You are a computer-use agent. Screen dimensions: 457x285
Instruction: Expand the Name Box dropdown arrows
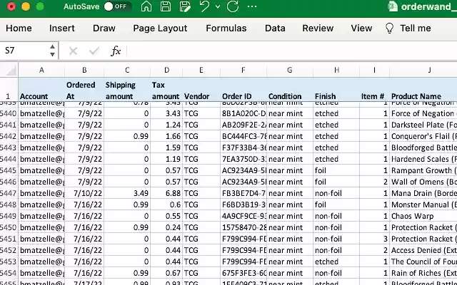(x=53, y=51)
